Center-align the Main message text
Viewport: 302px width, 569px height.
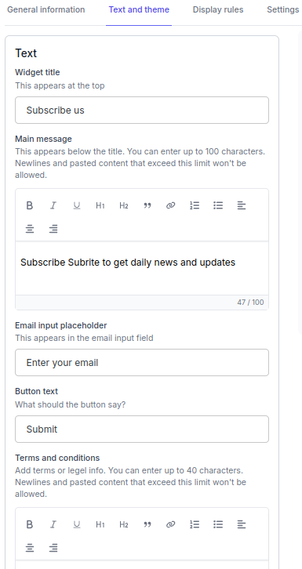click(30, 229)
